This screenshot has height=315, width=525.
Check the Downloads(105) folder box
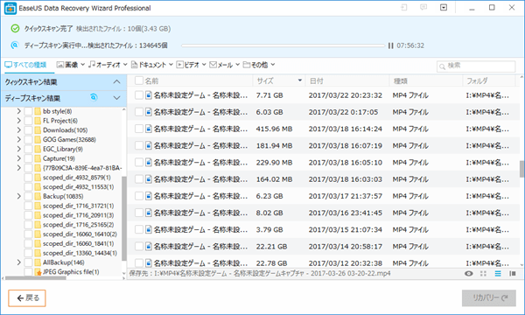pyautogui.click(x=28, y=130)
